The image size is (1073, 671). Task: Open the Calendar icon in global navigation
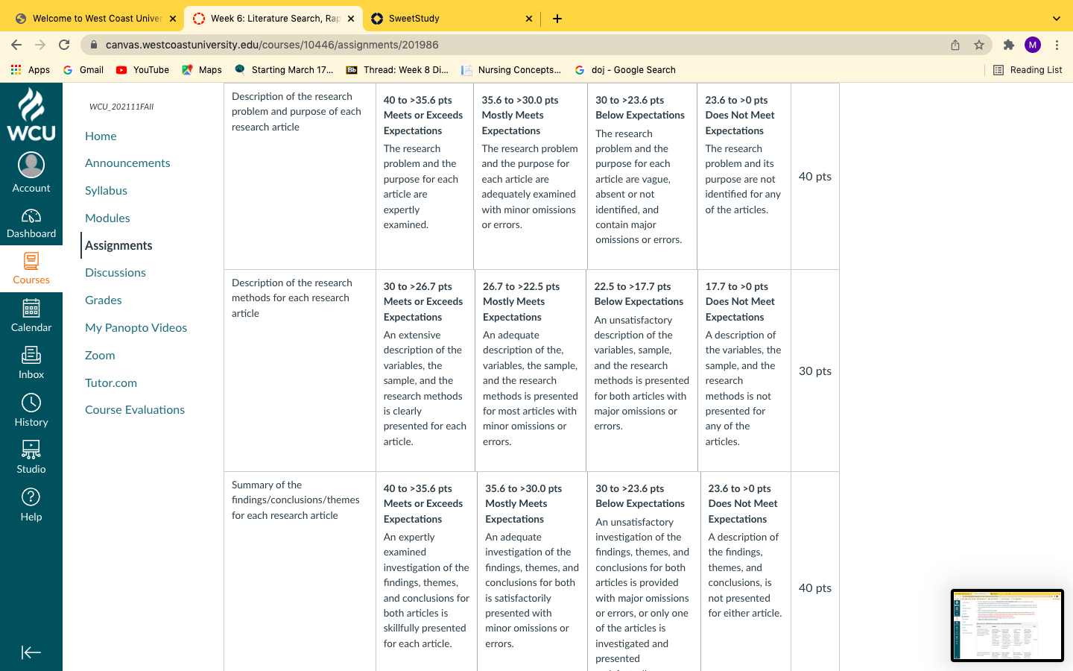tap(31, 308)
